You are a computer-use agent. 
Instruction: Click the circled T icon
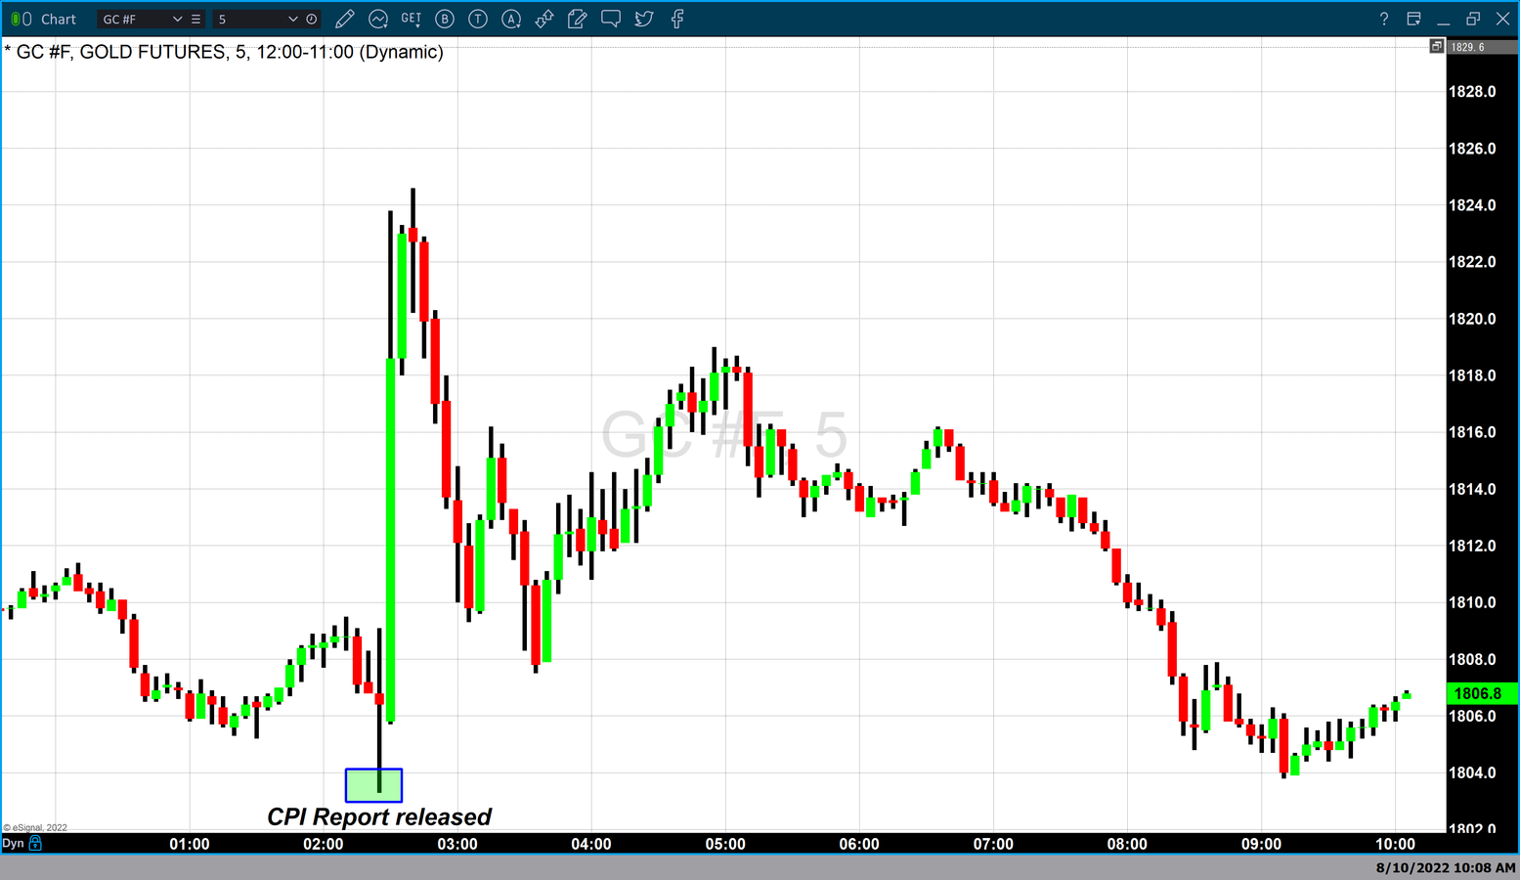coord(478,19)
